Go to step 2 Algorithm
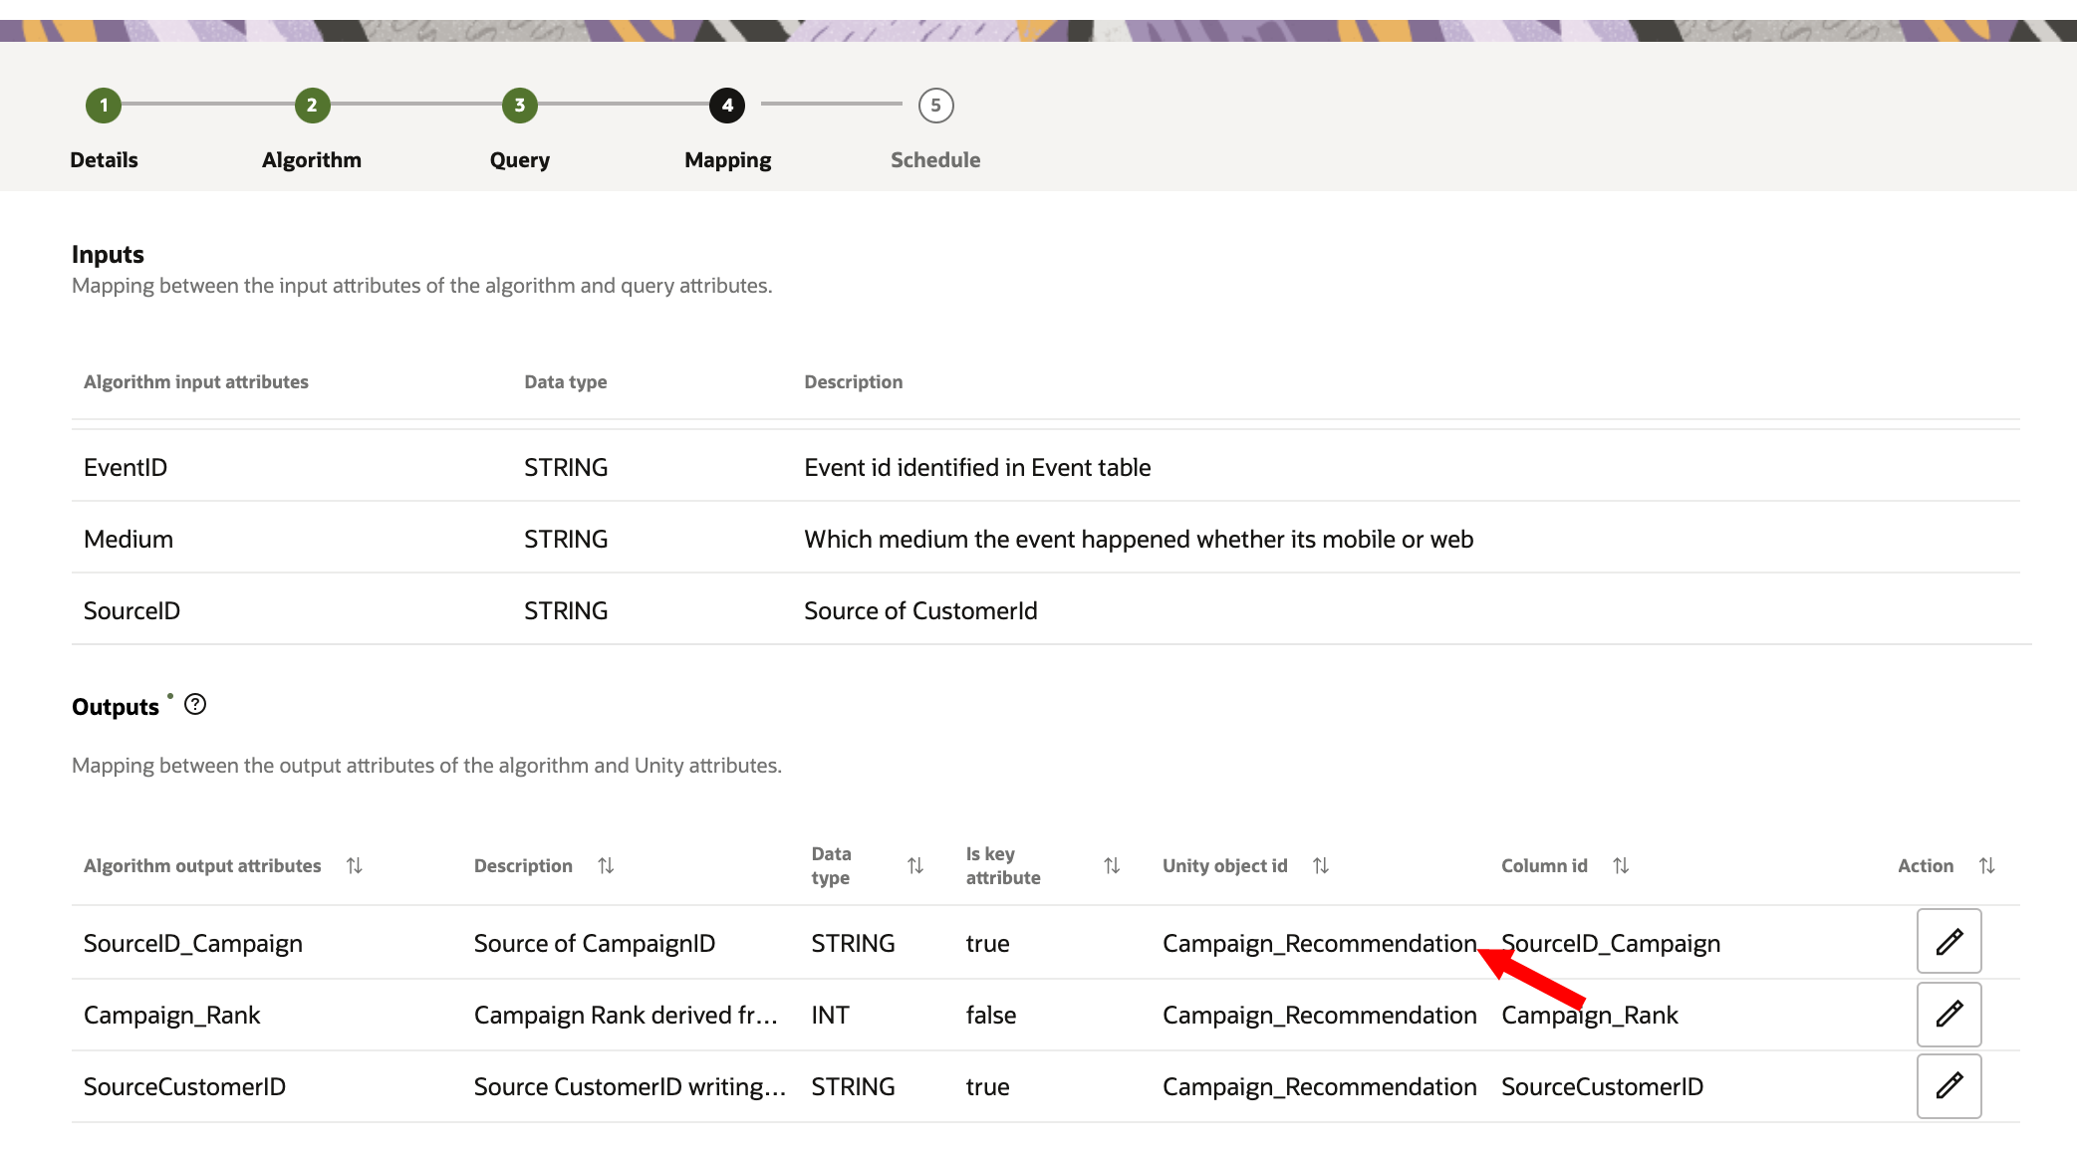This screenshot has height=1151, width=2077. tap(312, 106)
